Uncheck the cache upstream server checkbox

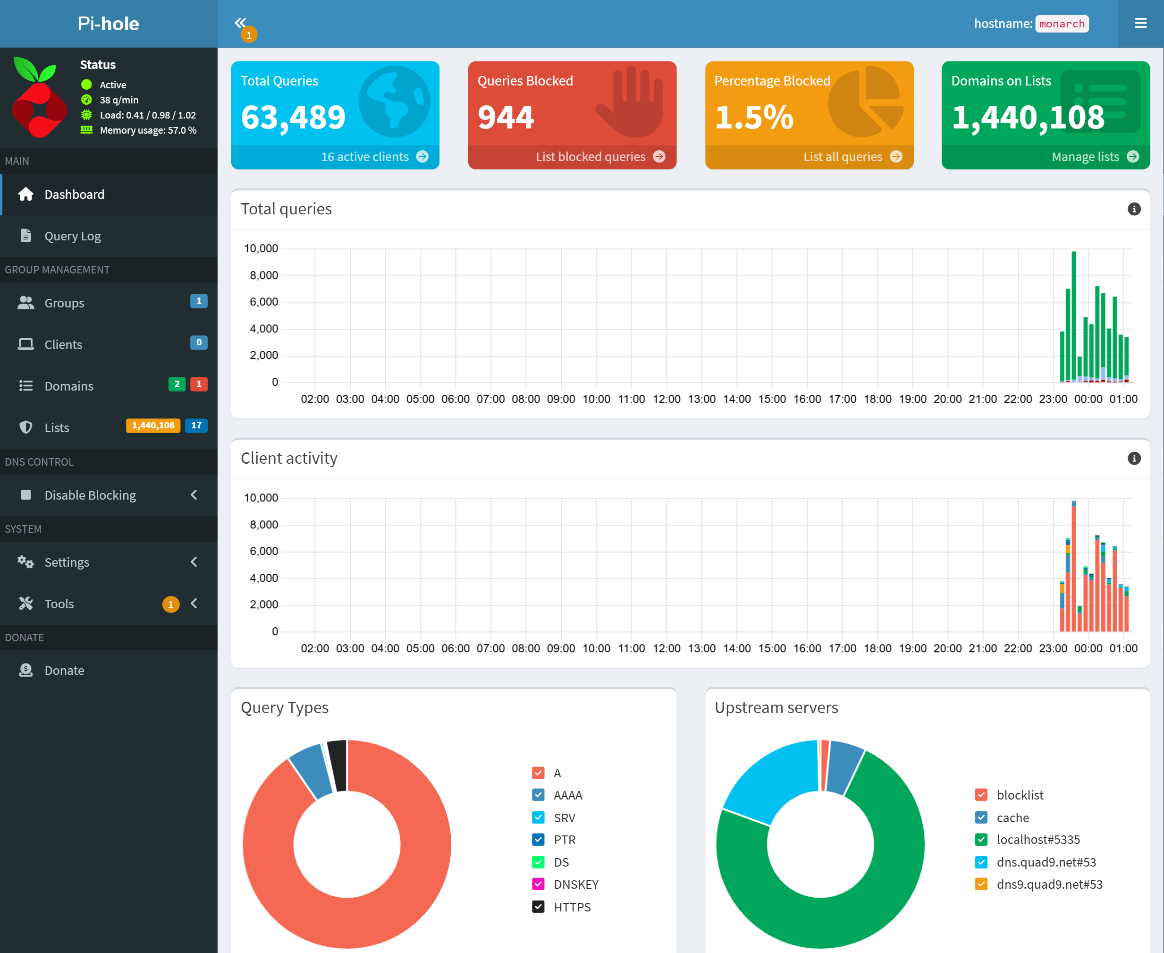click(x=981, y=817)
